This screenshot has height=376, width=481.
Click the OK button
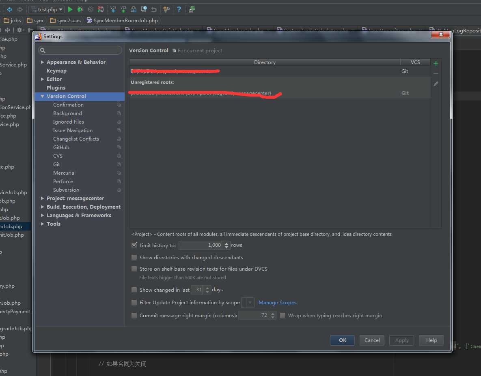click(342, 340)
